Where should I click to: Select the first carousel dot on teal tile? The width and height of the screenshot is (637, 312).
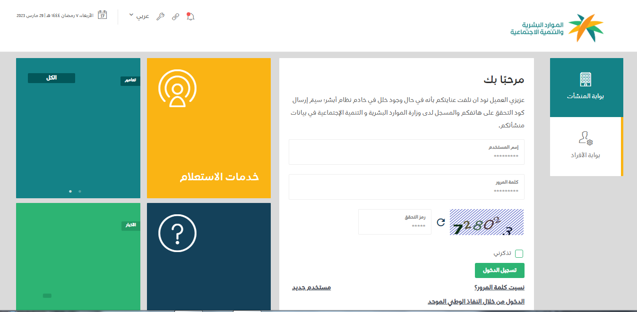(70, 191)
